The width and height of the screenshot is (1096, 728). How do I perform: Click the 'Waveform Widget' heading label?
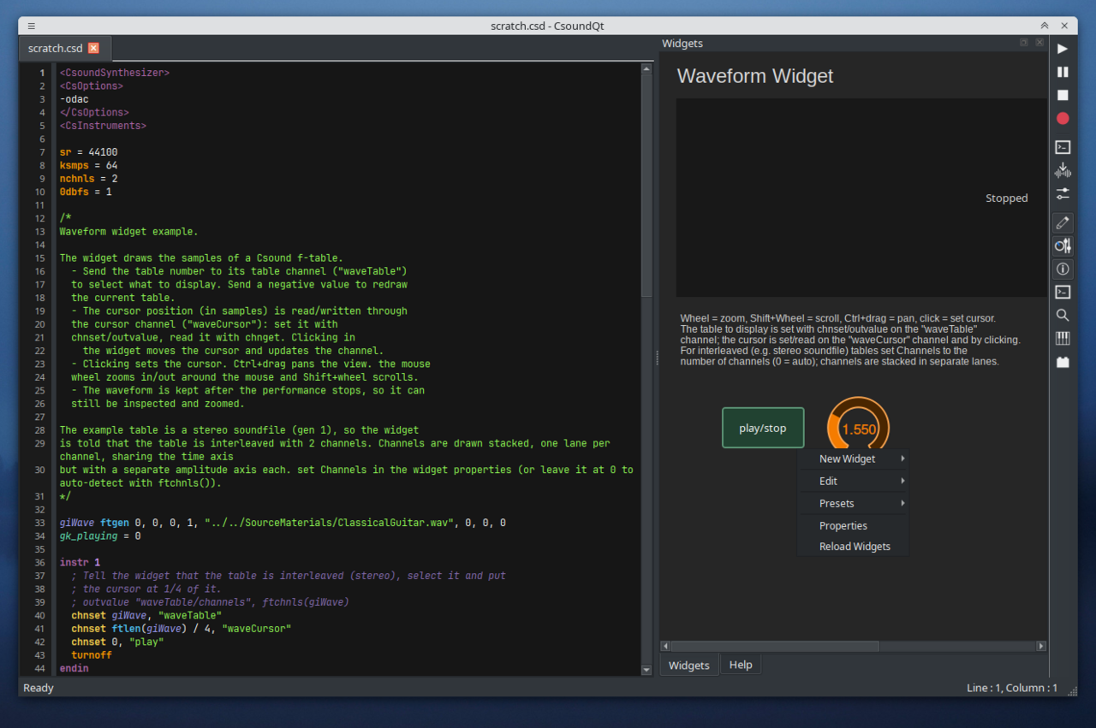[x=755, y=76]
